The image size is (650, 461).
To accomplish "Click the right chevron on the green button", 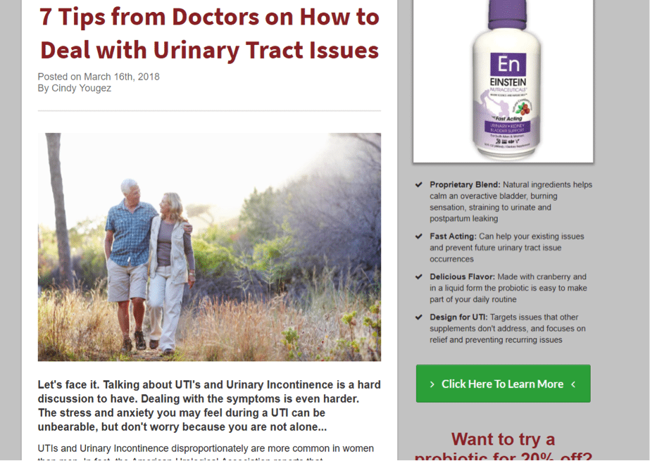I will coord(573,384).
